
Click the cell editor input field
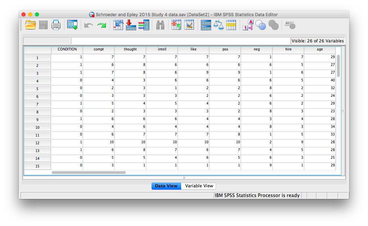click(180, 41)
